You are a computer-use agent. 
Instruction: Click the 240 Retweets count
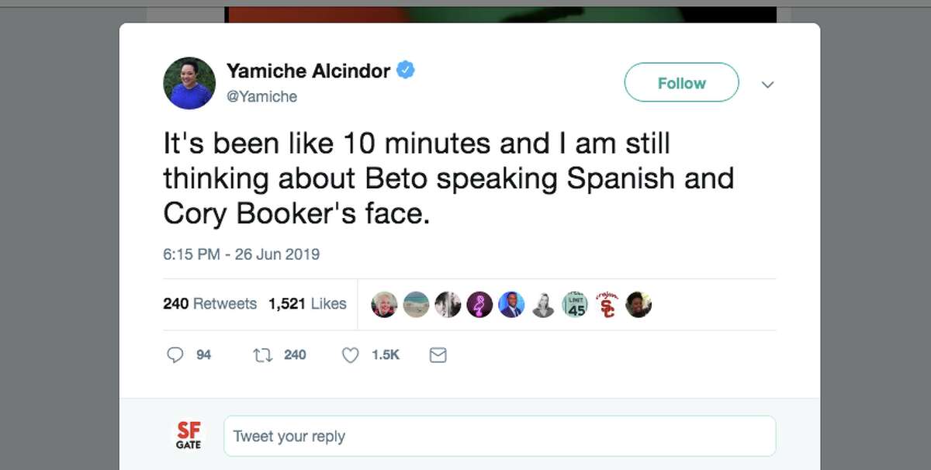tap(209, 304)
